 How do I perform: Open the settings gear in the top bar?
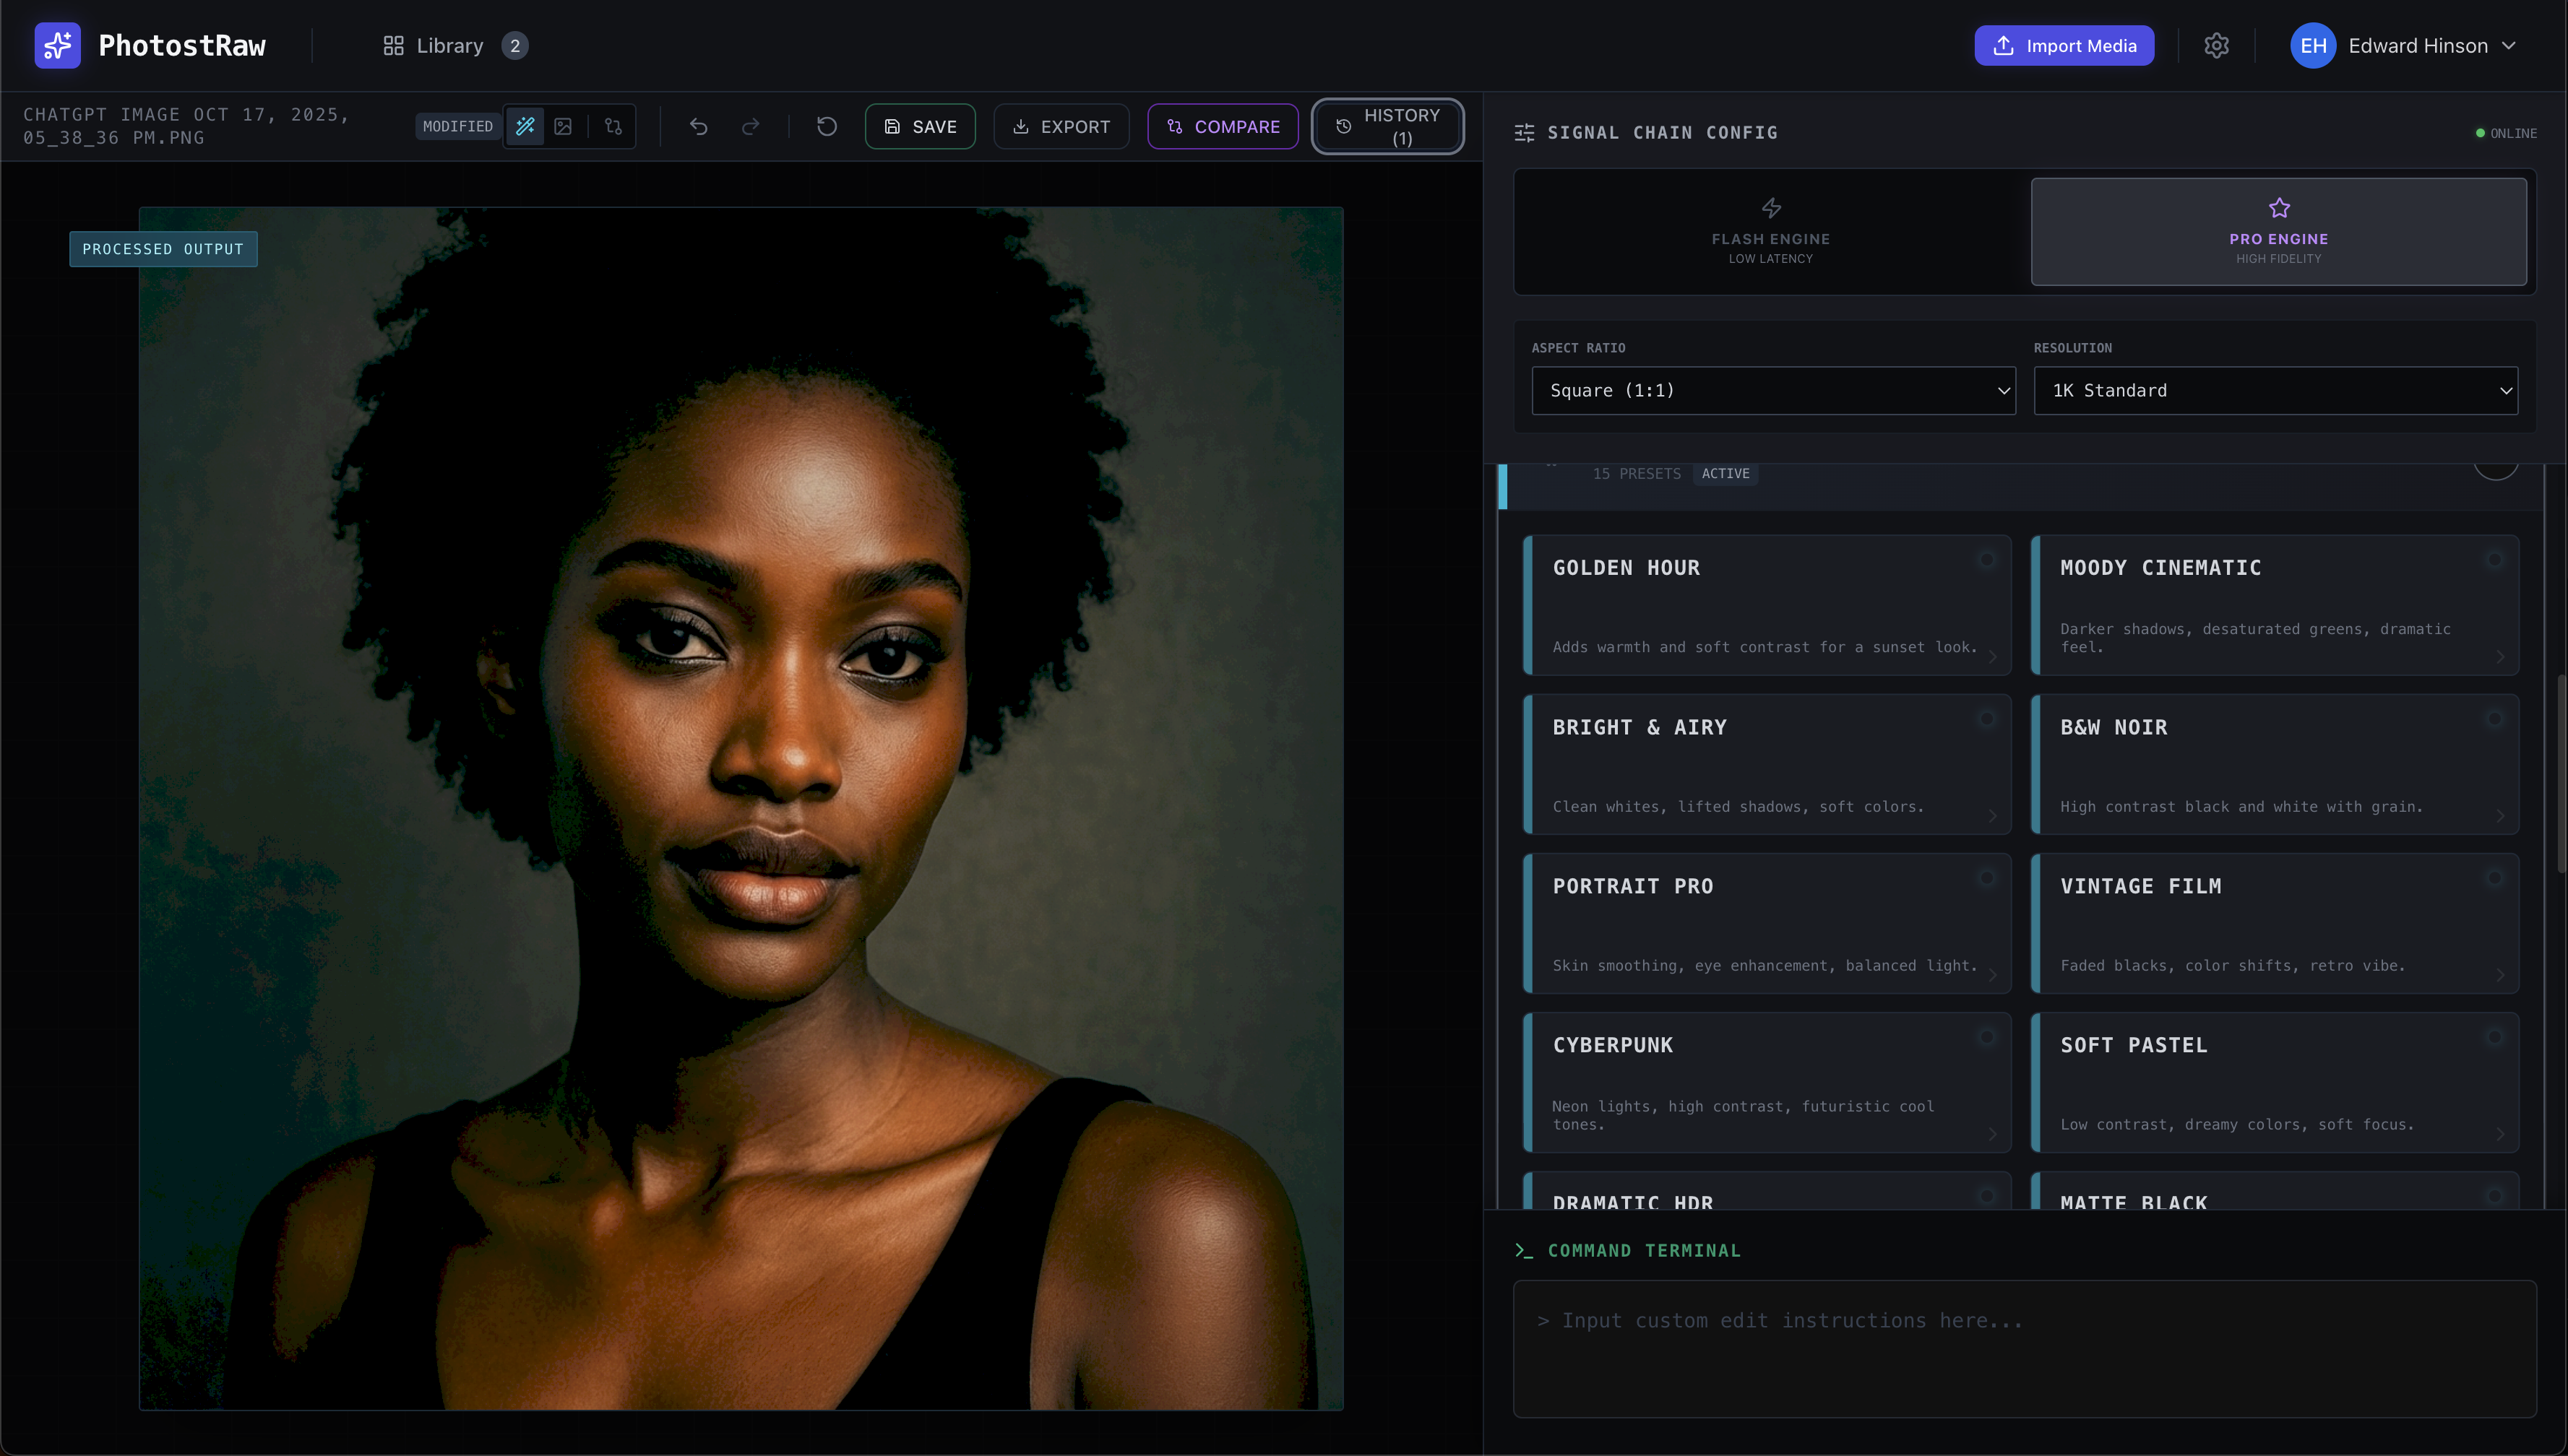(x=2217, y=45)
